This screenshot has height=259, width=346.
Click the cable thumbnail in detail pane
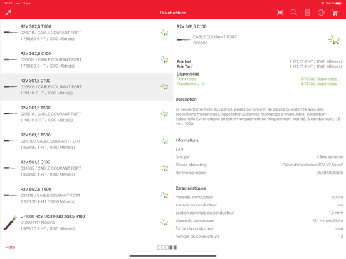click(183, 40)
